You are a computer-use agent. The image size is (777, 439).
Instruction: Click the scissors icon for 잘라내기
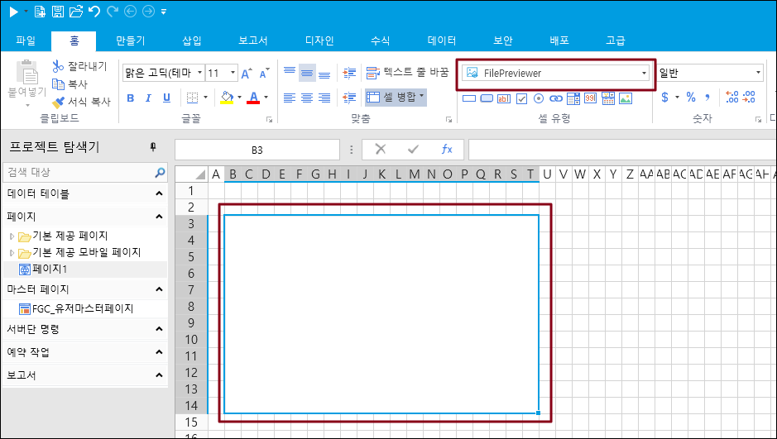coord(58,66)
